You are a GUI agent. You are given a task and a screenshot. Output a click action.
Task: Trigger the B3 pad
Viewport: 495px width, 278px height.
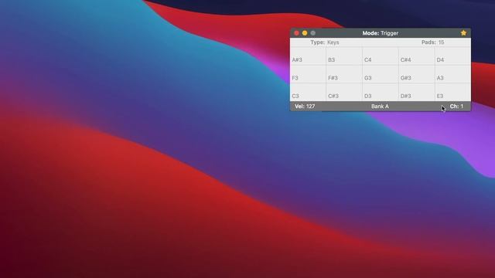click(x=344, y=56)
